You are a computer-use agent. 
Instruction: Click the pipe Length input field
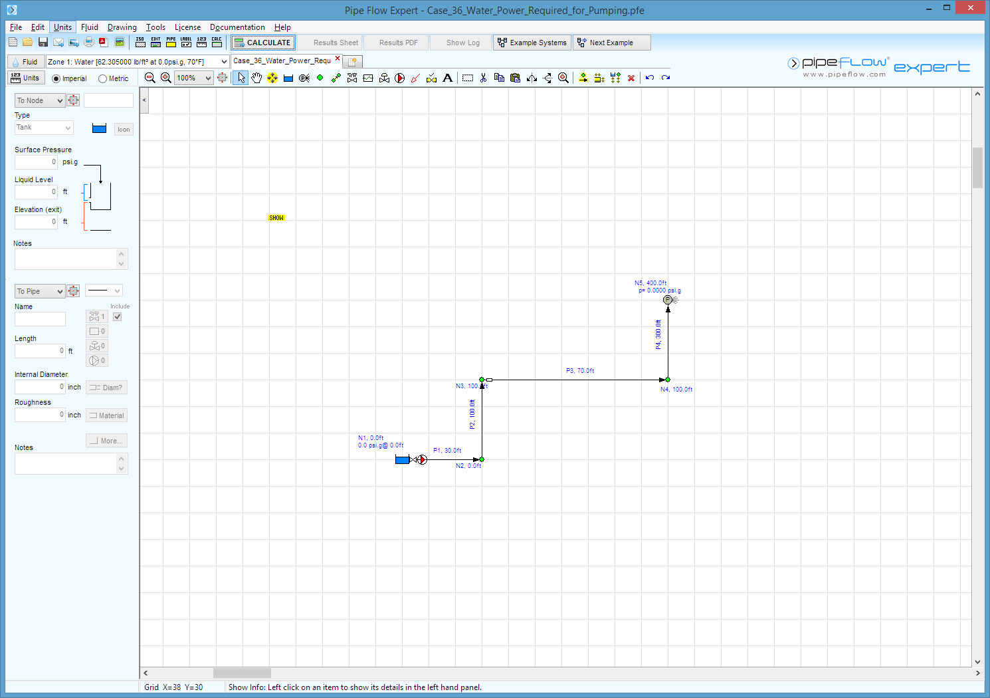click(40, 351)
